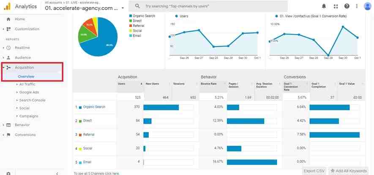Open the Email channel link in table

click(87, 162)
